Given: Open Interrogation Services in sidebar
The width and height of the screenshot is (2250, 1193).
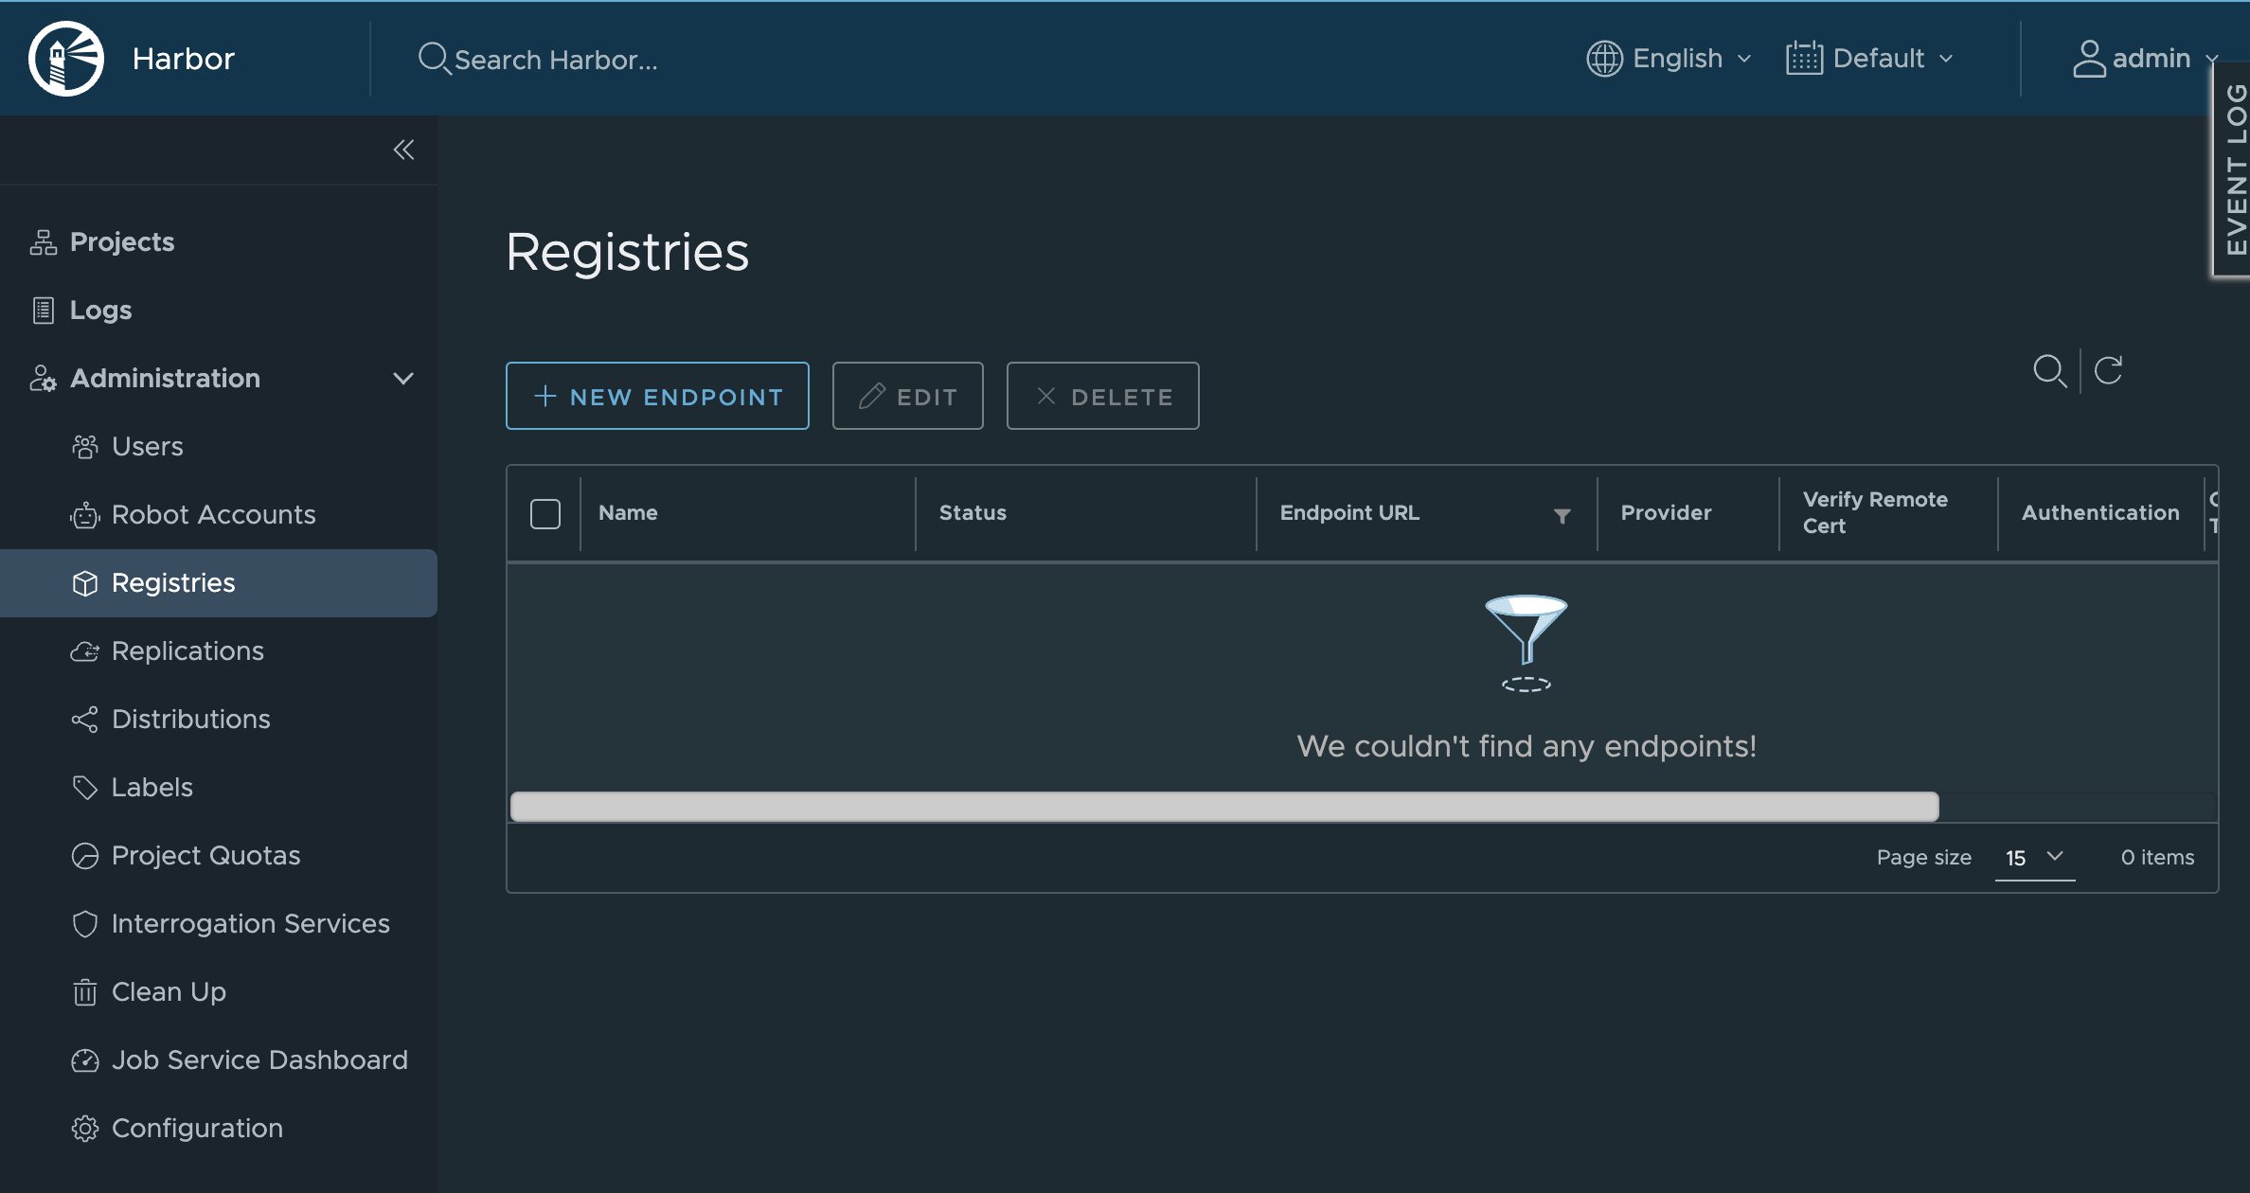Looking at the screenshot, I should coord(250,924).
